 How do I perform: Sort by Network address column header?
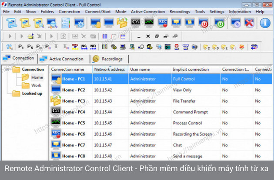tap(110, 70)
